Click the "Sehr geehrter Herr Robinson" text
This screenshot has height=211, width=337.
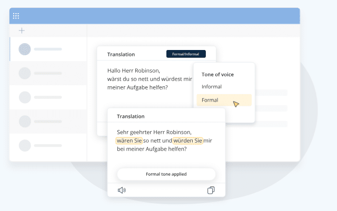pyautogui.click(x=154, y=132)
